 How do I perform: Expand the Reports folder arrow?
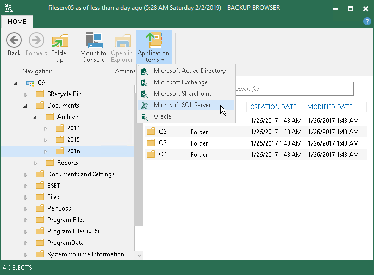tap(35, 163)
